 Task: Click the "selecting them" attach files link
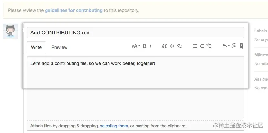pos(114,126)
